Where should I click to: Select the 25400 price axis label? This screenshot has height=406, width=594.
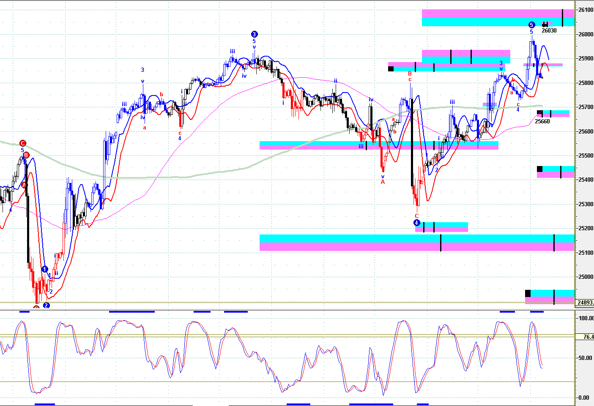(586, 180)
